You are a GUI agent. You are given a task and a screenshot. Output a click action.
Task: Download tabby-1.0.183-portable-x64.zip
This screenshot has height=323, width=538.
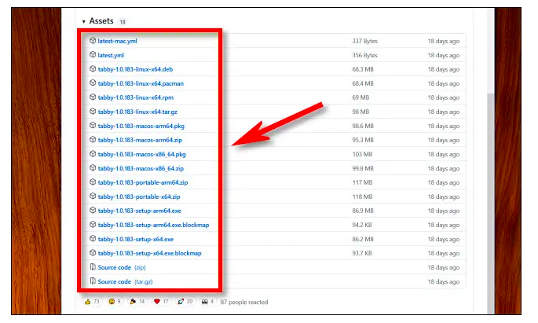[x=139, y=197]
